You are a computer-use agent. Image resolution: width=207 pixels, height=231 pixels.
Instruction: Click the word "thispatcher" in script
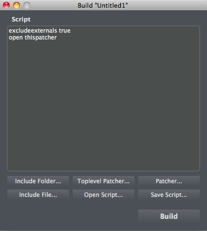tap(41, 38)
